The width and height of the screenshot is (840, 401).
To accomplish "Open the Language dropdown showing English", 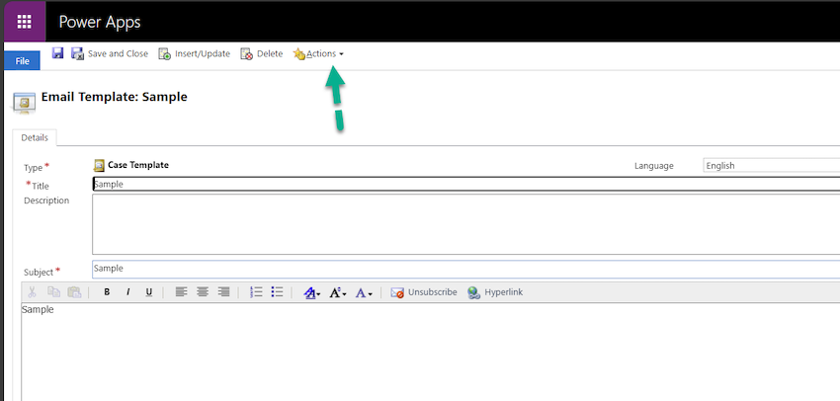I will 772,165.
